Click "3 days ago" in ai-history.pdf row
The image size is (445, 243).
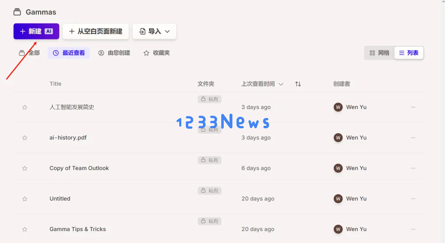[256, 138]
